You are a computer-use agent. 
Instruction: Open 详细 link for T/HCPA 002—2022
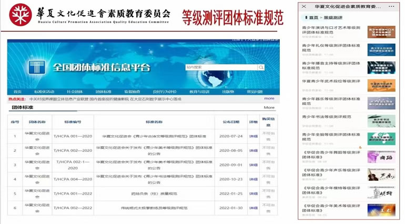(x=254, y=208)
